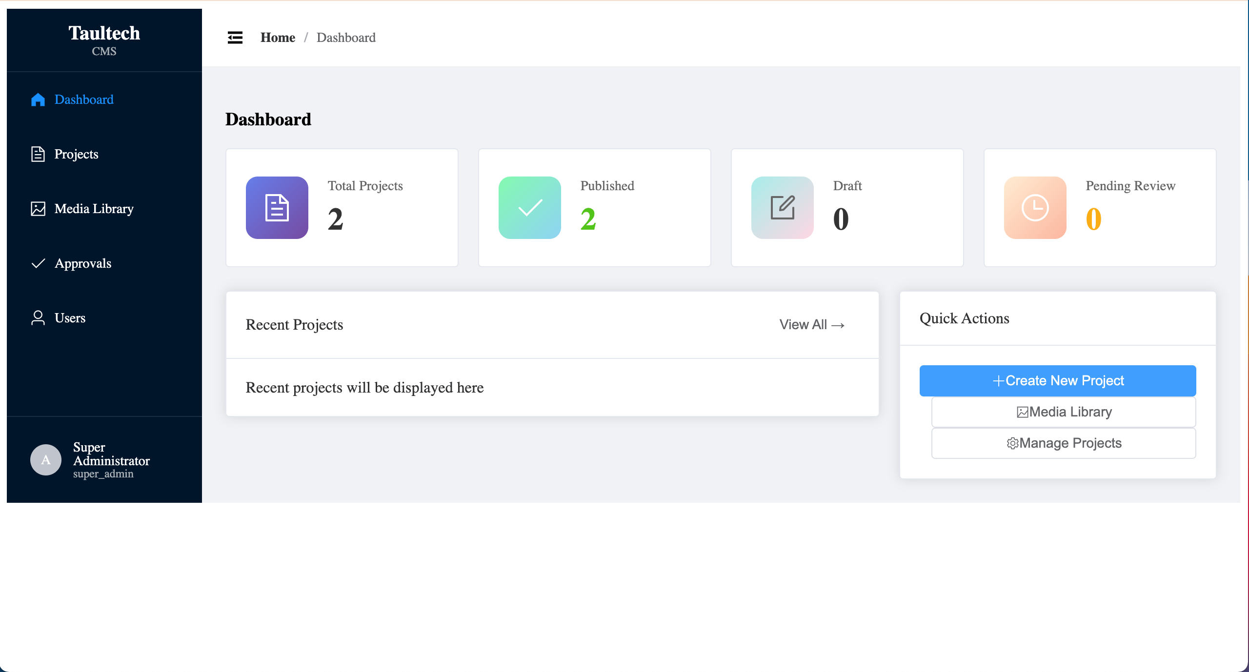The image size is (1249, 672).
Task: Open Users in the sidebar menu
Action: (104, 318)
